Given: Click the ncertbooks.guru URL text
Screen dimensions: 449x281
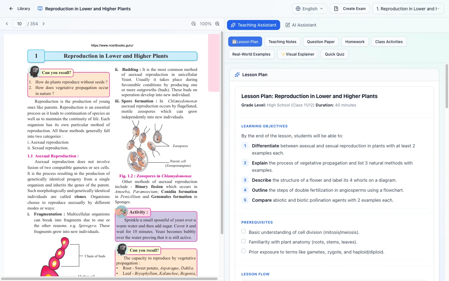Looking at the screenshot, I should coord(112,45).
